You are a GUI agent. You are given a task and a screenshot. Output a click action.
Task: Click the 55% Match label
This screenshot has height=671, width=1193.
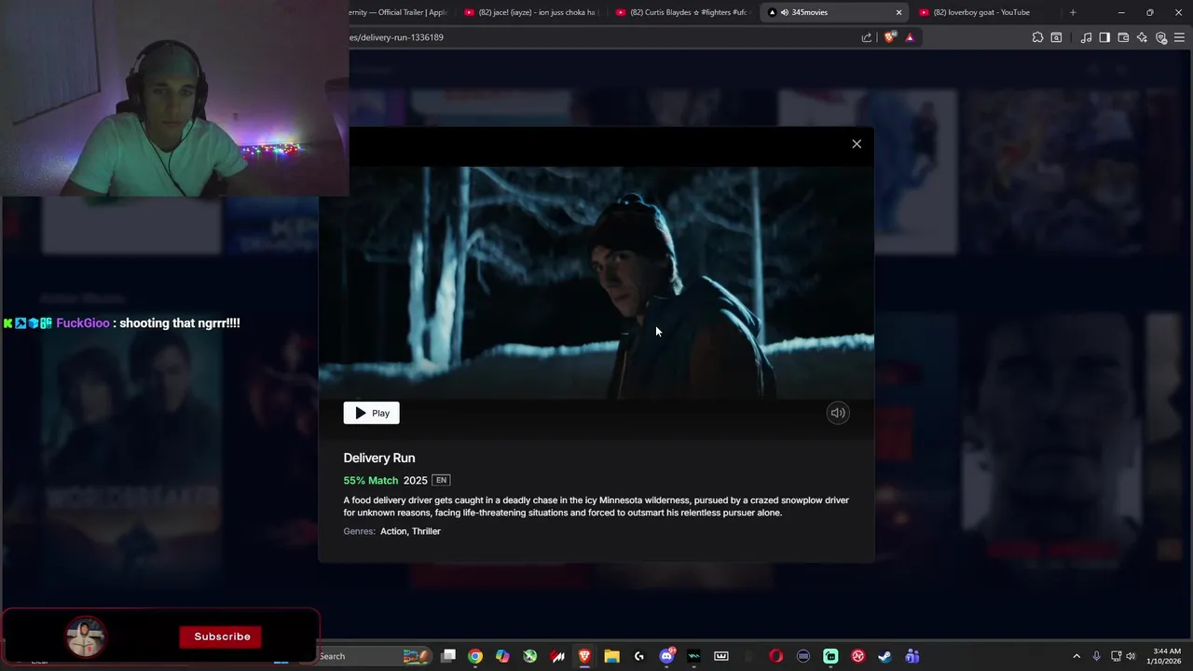(x=370, y=481)
